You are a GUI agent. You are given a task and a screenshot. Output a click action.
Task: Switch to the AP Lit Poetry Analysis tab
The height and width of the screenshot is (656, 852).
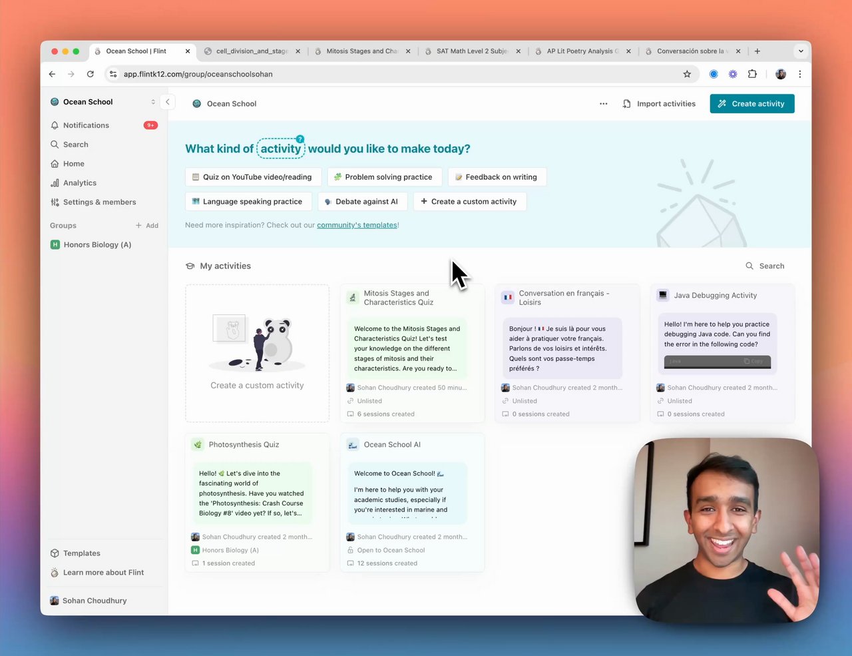(582, 51)
